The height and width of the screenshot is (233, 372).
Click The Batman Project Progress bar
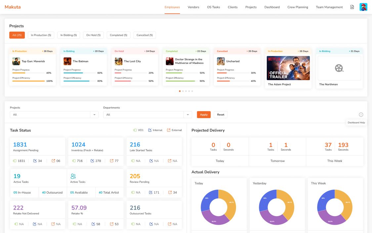[x=80, y=73]
